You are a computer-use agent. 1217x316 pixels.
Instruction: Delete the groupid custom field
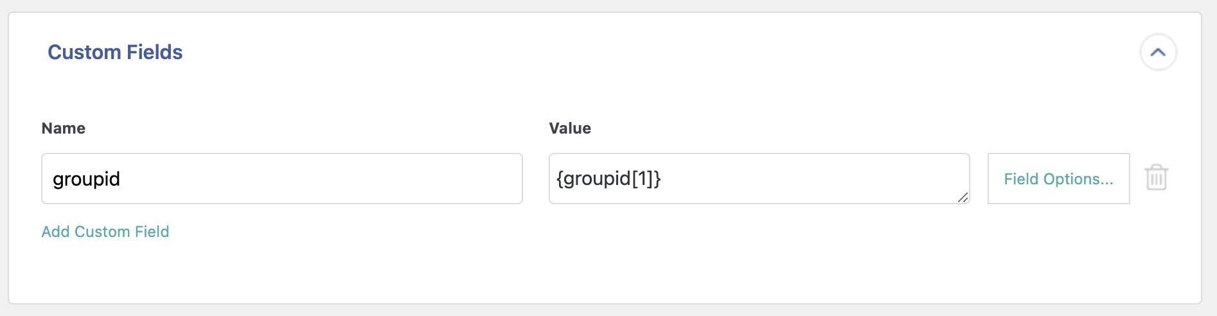pyautogui.click(x=1156, y=178)
